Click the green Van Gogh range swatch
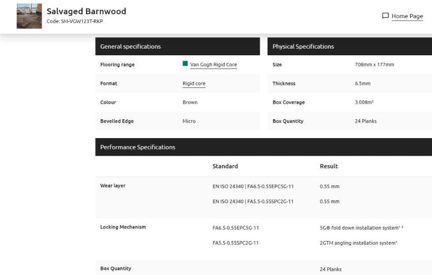This screenshot has height=275, width=432. click(185, 63)
